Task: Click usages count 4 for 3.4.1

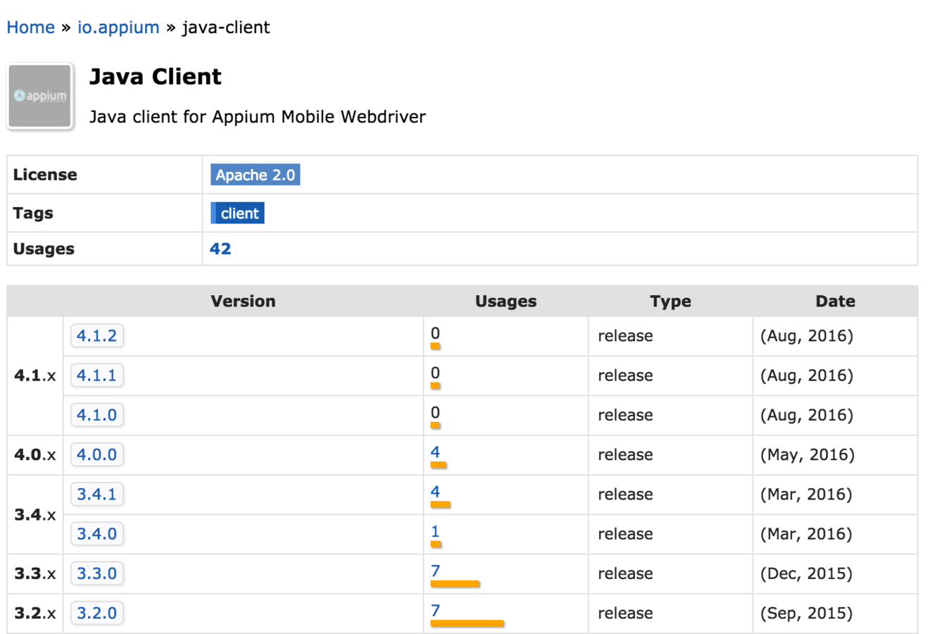Action: click(x=435, y=492)
